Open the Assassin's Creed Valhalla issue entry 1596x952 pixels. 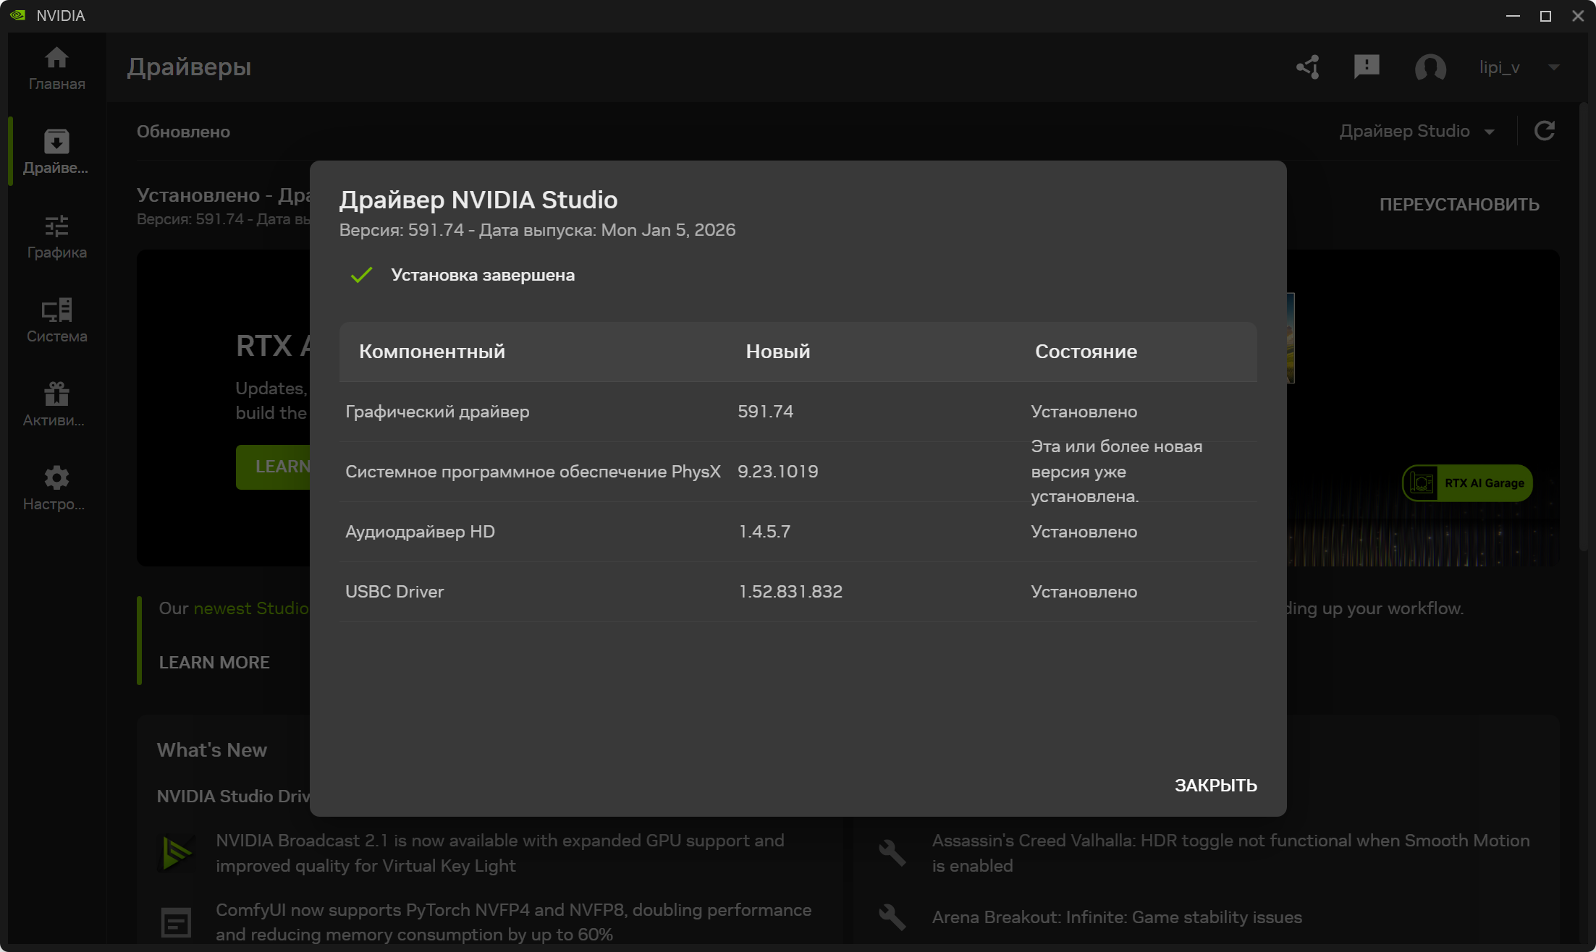[1230, 853]
